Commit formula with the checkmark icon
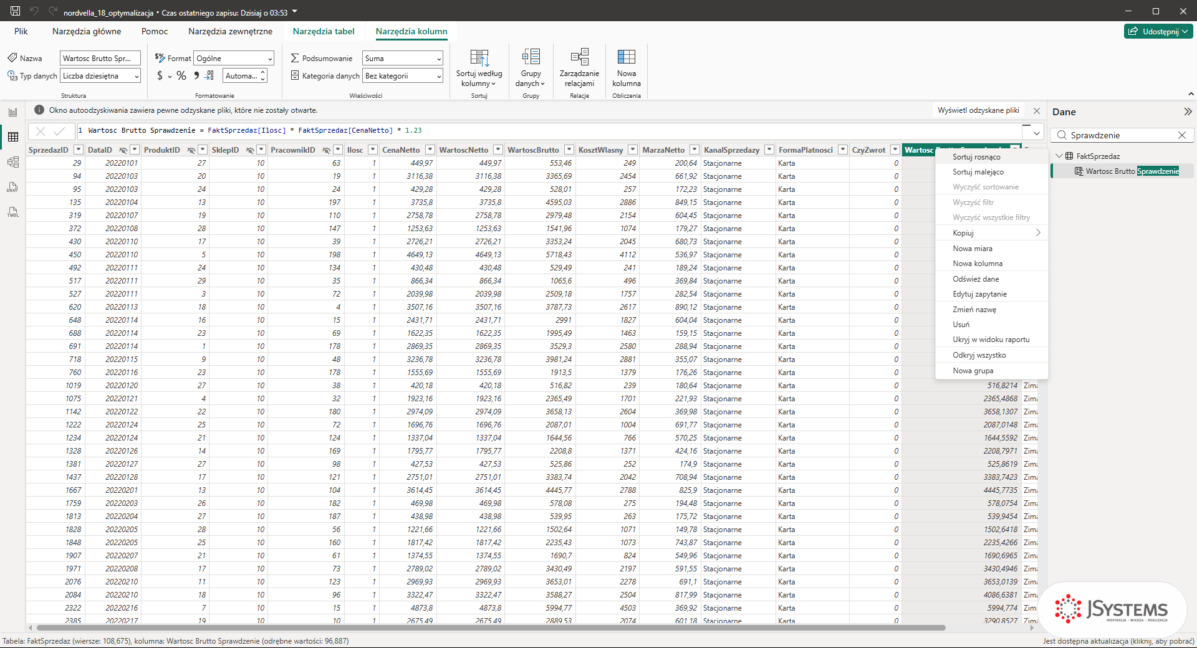The height and width of the screenshot is (648, 1197). [x=60, y=131]
